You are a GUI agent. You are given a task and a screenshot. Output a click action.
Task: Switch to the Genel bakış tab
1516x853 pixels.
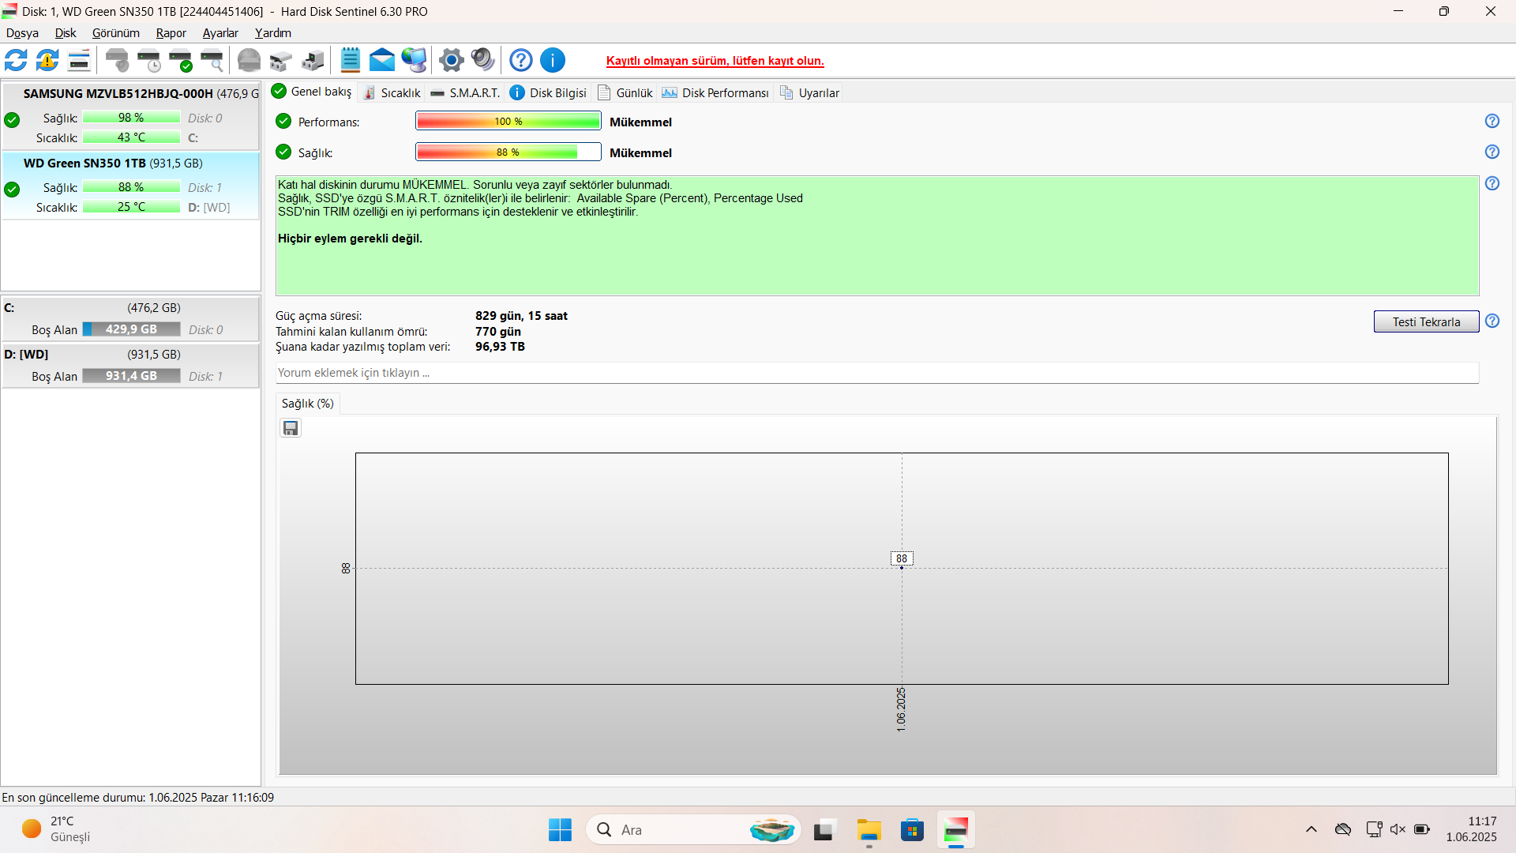(312, 92)
